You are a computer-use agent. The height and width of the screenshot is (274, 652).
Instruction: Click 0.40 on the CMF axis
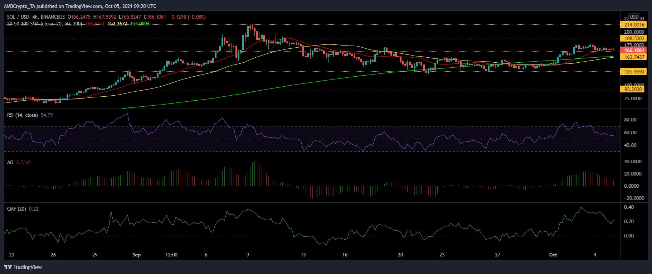tap(629, 207)
